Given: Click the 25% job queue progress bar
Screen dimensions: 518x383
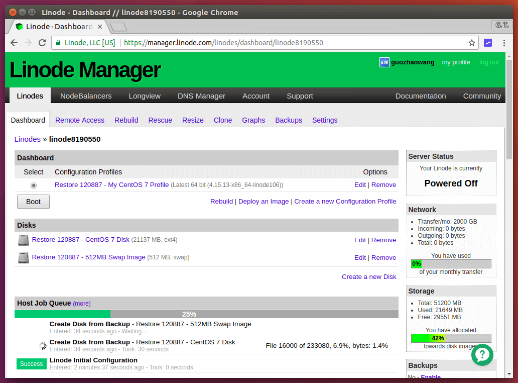Looking at the screenshot, I should [x=206, y=314].
